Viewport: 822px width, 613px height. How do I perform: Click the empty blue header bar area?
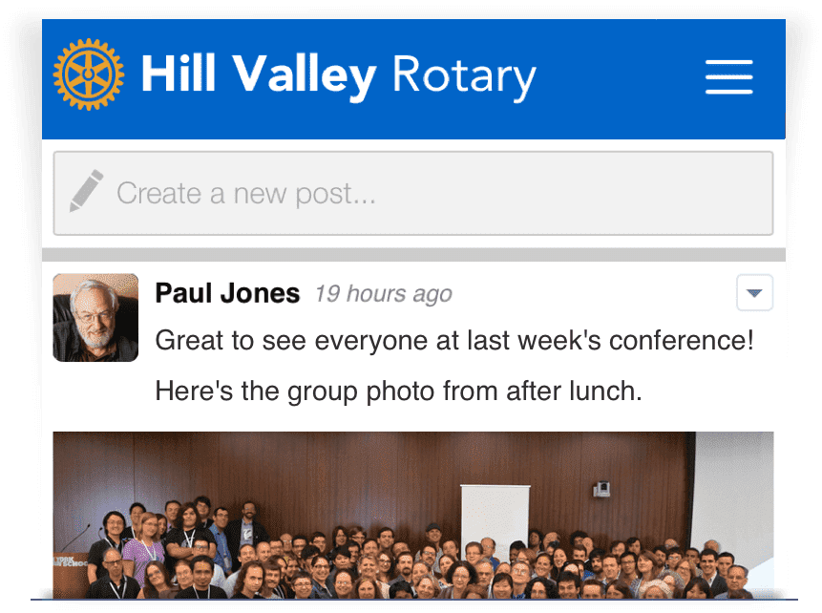[x=621, y=76]
